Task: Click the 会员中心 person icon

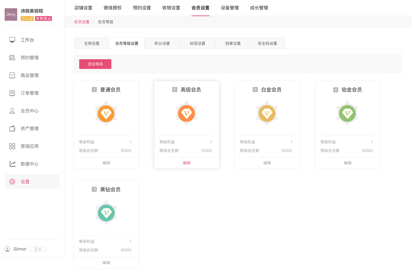Action: [x=12, y=111]
